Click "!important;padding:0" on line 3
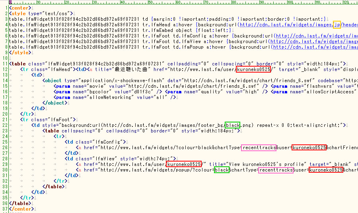This screenshot has width=358, height=213. pyautogui.click(x=206, y=19)
